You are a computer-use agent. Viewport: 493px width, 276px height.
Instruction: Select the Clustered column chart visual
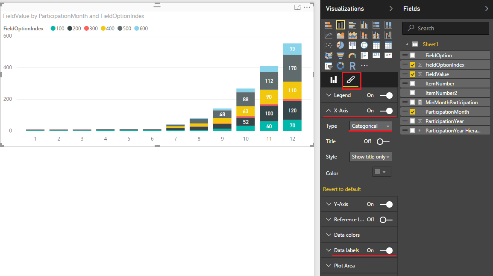364,25
